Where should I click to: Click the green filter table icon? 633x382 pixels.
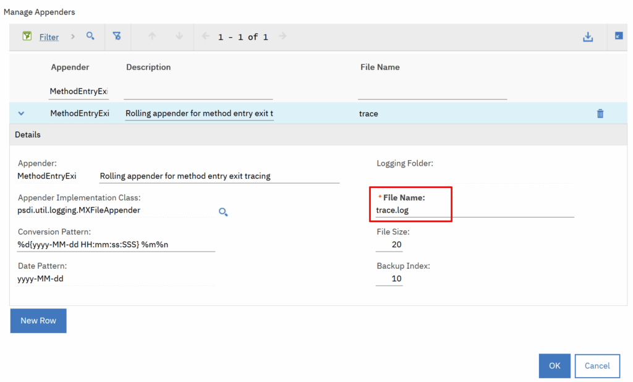27,36
